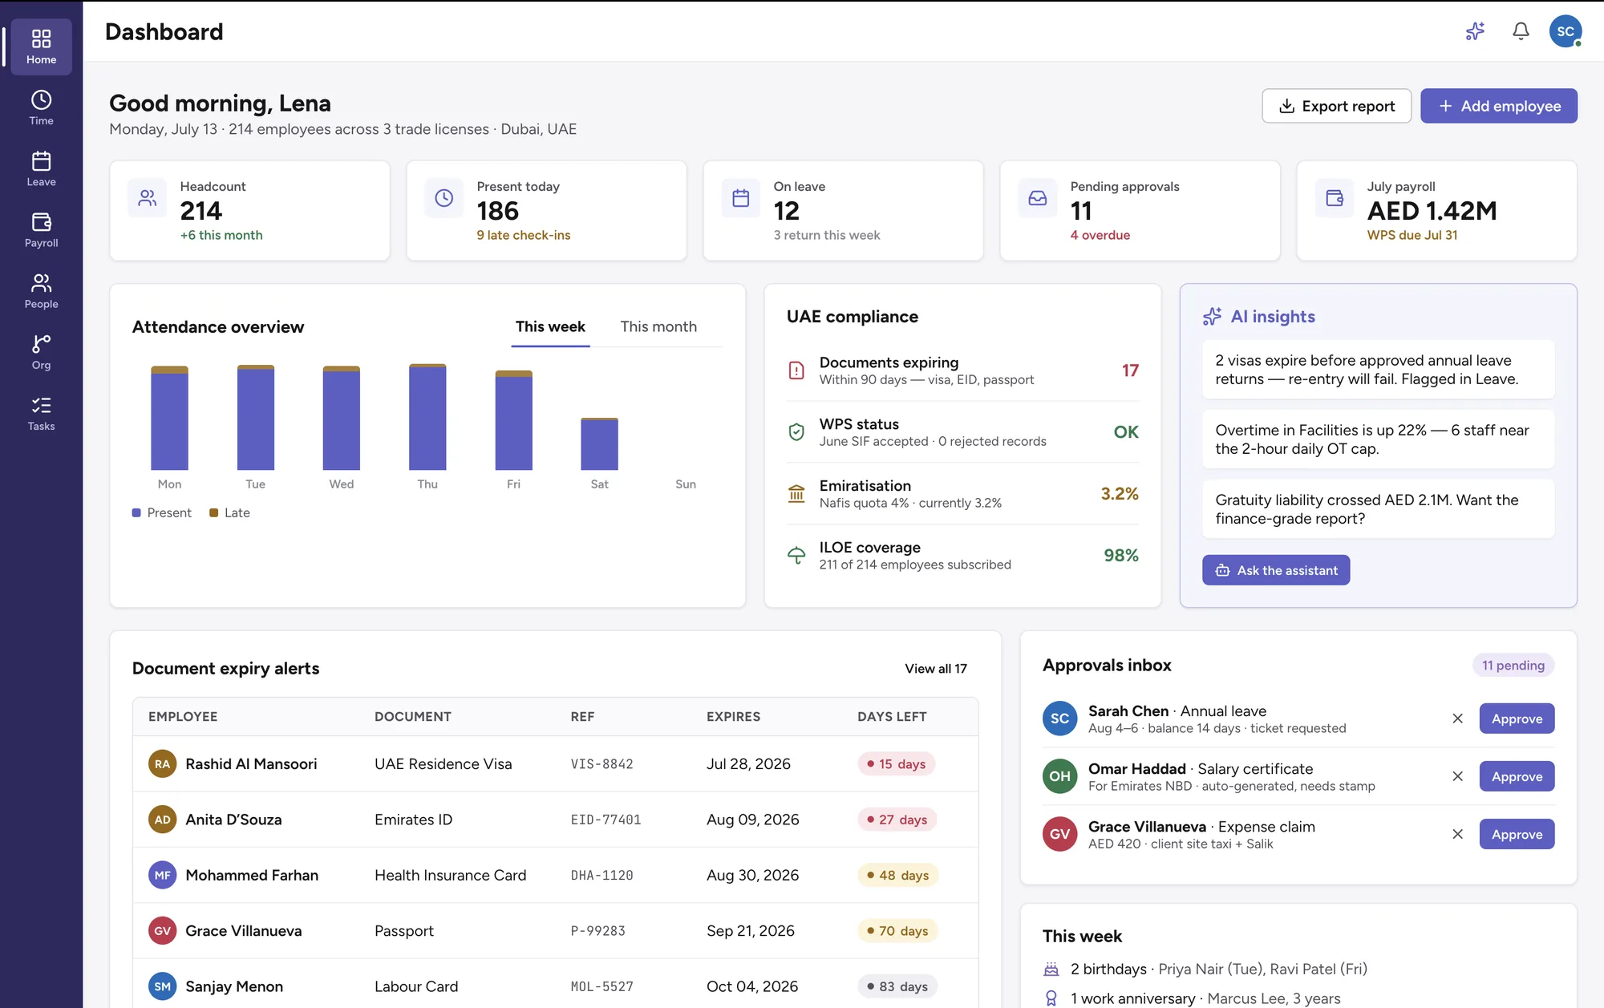Open the Time section in sidebar
The height and width of the screenshot is (1008, 1604).
pos(41,107)
